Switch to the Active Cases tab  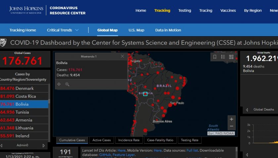point(102,140)
